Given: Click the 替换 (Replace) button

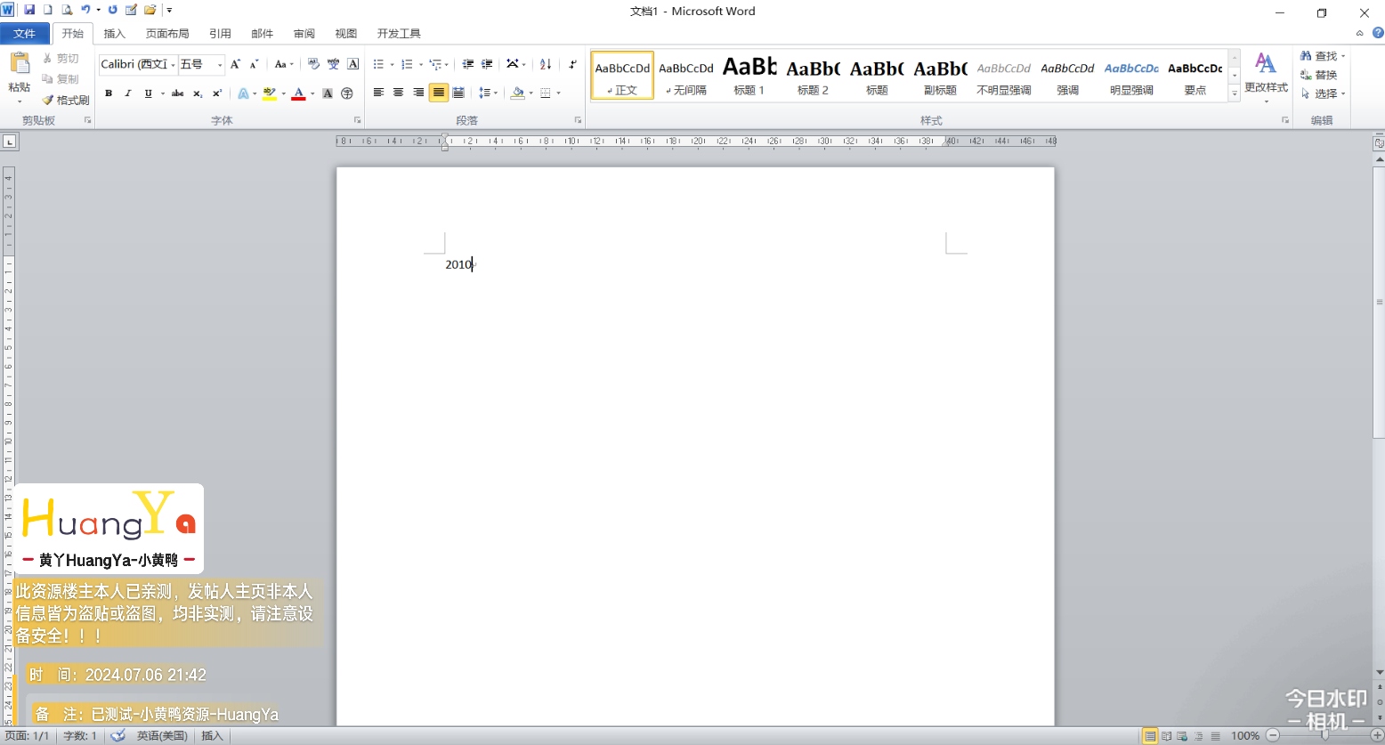Looking at the screenshot, I should pos(1318,75).
